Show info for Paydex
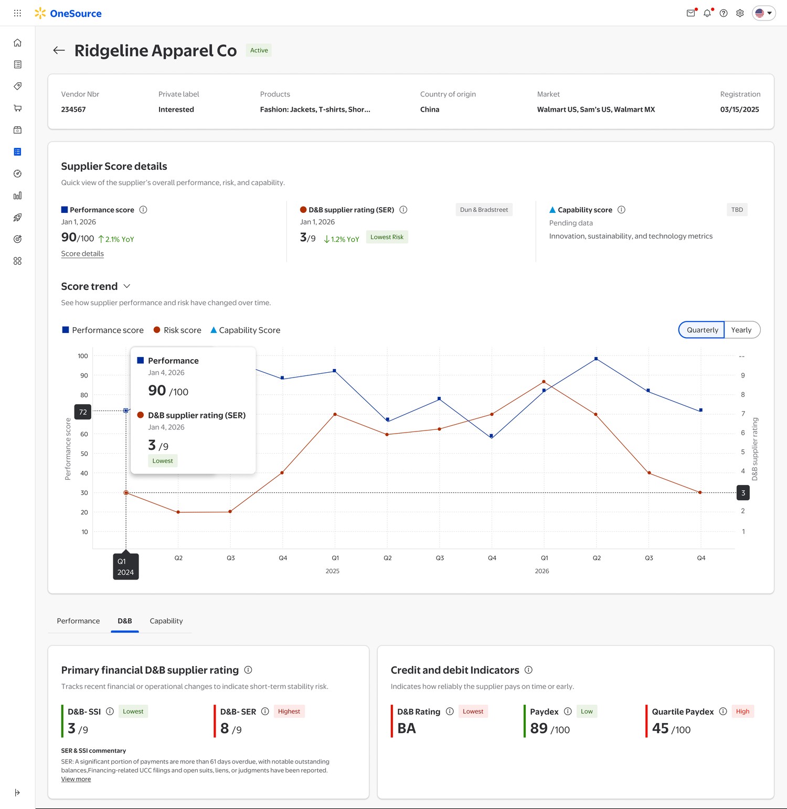Image resolution: width=787 pixels, height=809 pixels. point(568,711)
